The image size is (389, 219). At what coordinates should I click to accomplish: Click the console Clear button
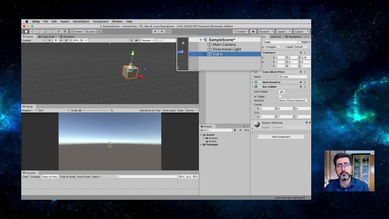pos(25,177)
